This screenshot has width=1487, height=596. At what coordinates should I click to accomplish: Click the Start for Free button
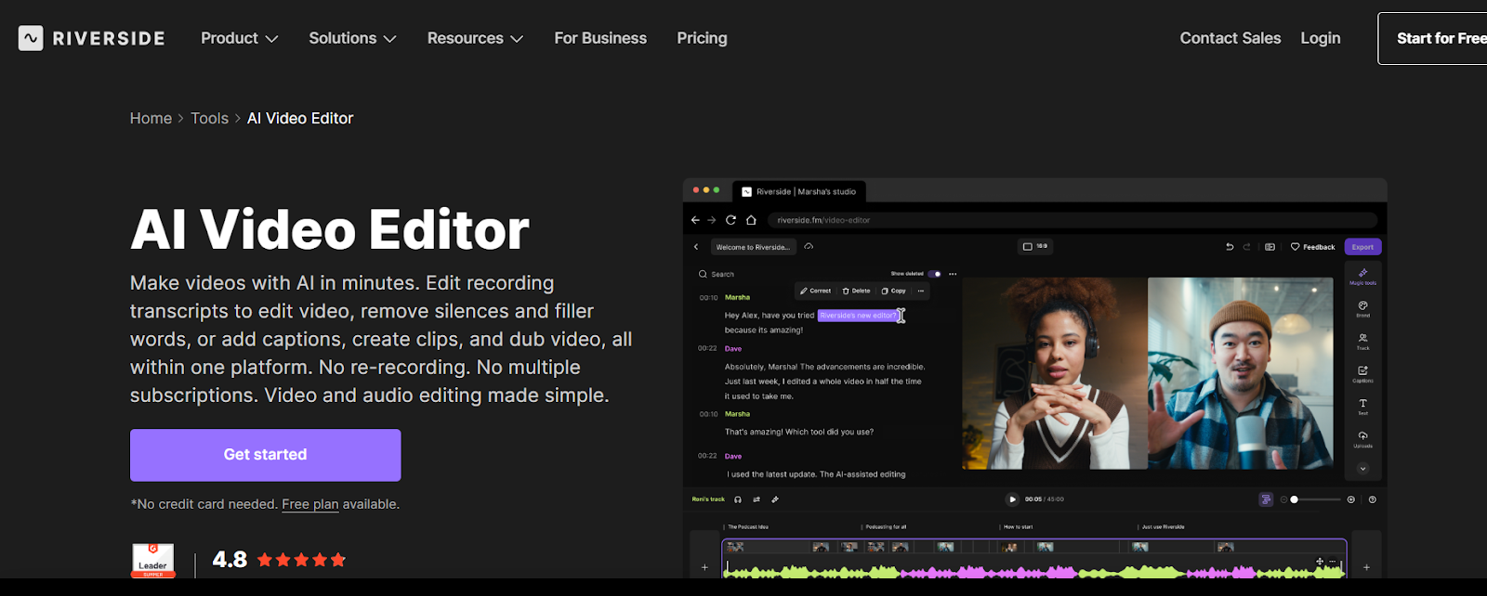tap(1433, 38)
